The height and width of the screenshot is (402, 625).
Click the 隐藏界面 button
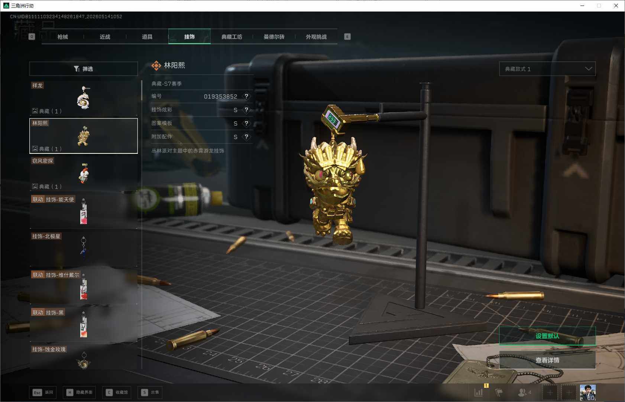pos(80,392)
